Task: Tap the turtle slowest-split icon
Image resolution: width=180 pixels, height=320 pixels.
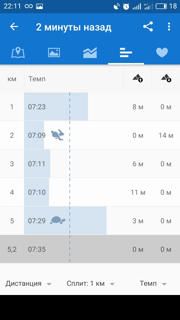Action: [x=58, y=220]
